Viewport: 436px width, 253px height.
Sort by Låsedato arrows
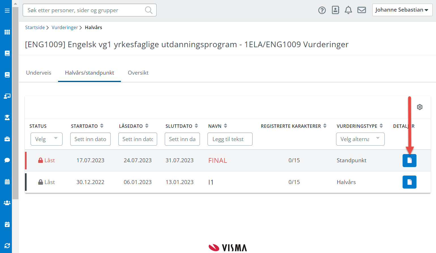tap(147, 126)
